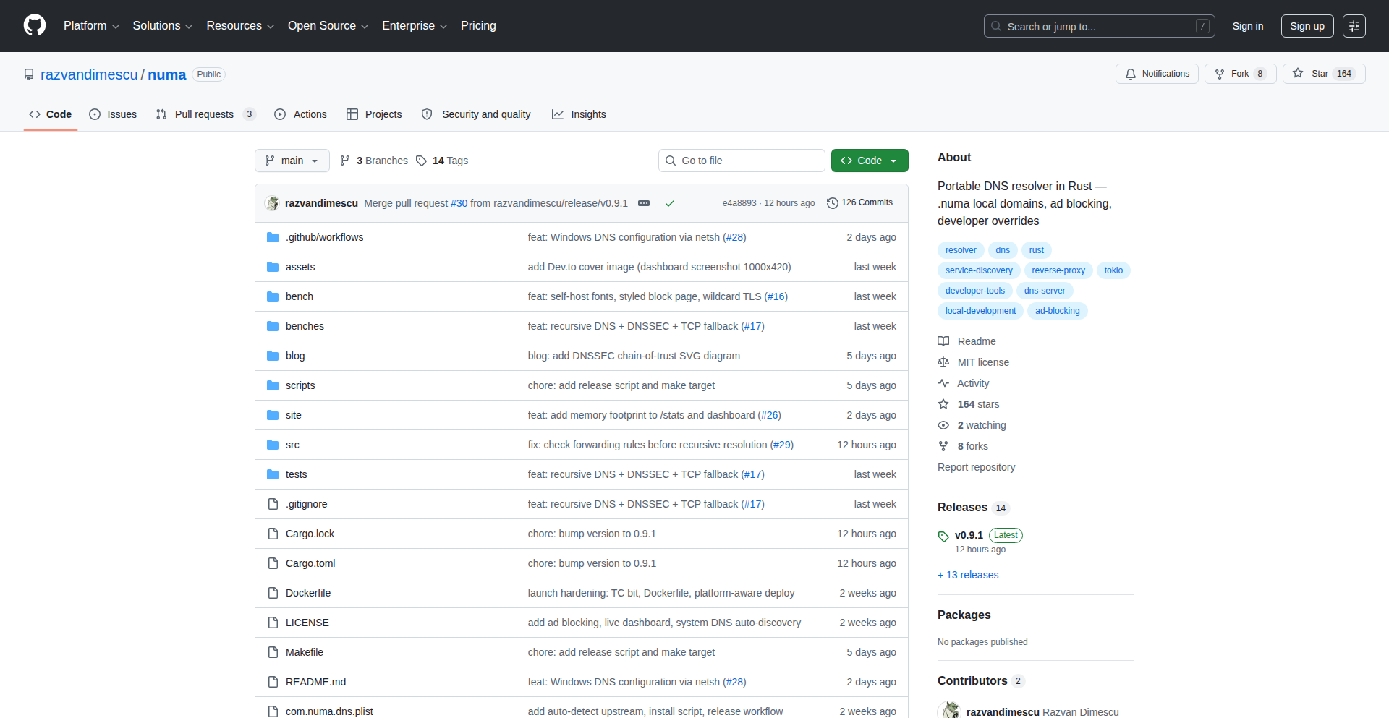Expand the commit message ellipsis icon
Screen dimensions: 1389x718
(643, 203)
